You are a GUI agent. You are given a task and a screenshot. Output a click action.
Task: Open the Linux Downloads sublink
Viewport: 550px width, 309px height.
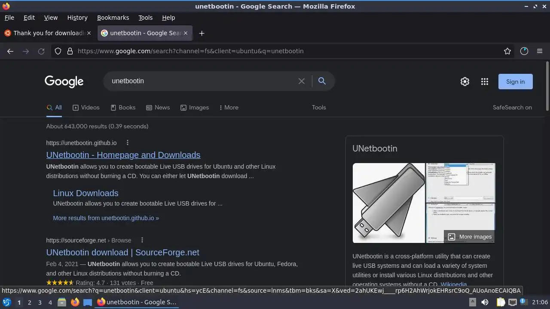click(x=86, y=193)
